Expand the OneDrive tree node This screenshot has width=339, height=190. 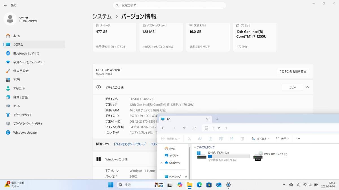click(x=161, y=163)
